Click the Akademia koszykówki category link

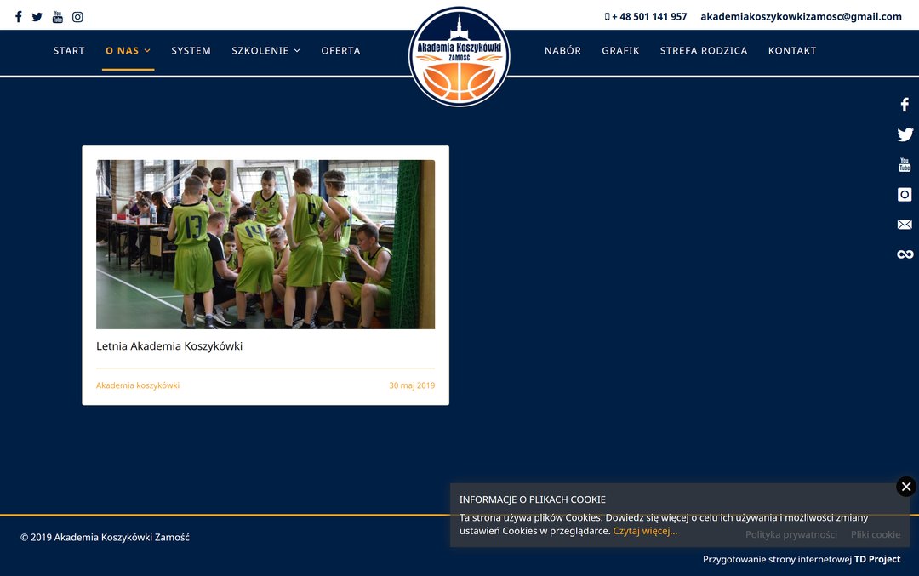pyautogui.click(x=138, y=385)
